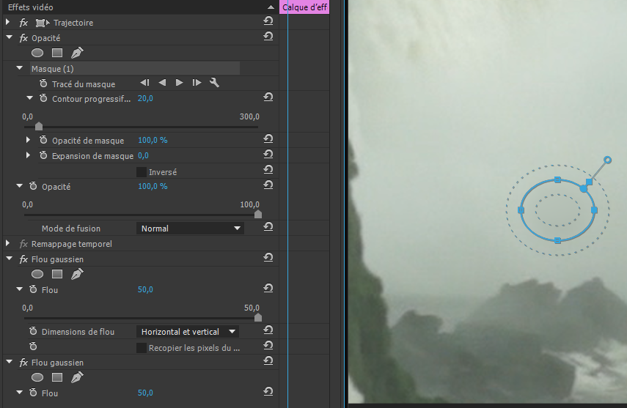This screenshot has height=408, width=627.
Task: Edit Expansion de masque value 0,0
Action: 143,155
